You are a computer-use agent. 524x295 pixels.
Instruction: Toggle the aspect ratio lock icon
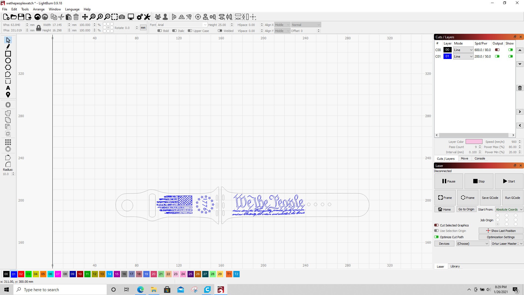coord(38,28)
